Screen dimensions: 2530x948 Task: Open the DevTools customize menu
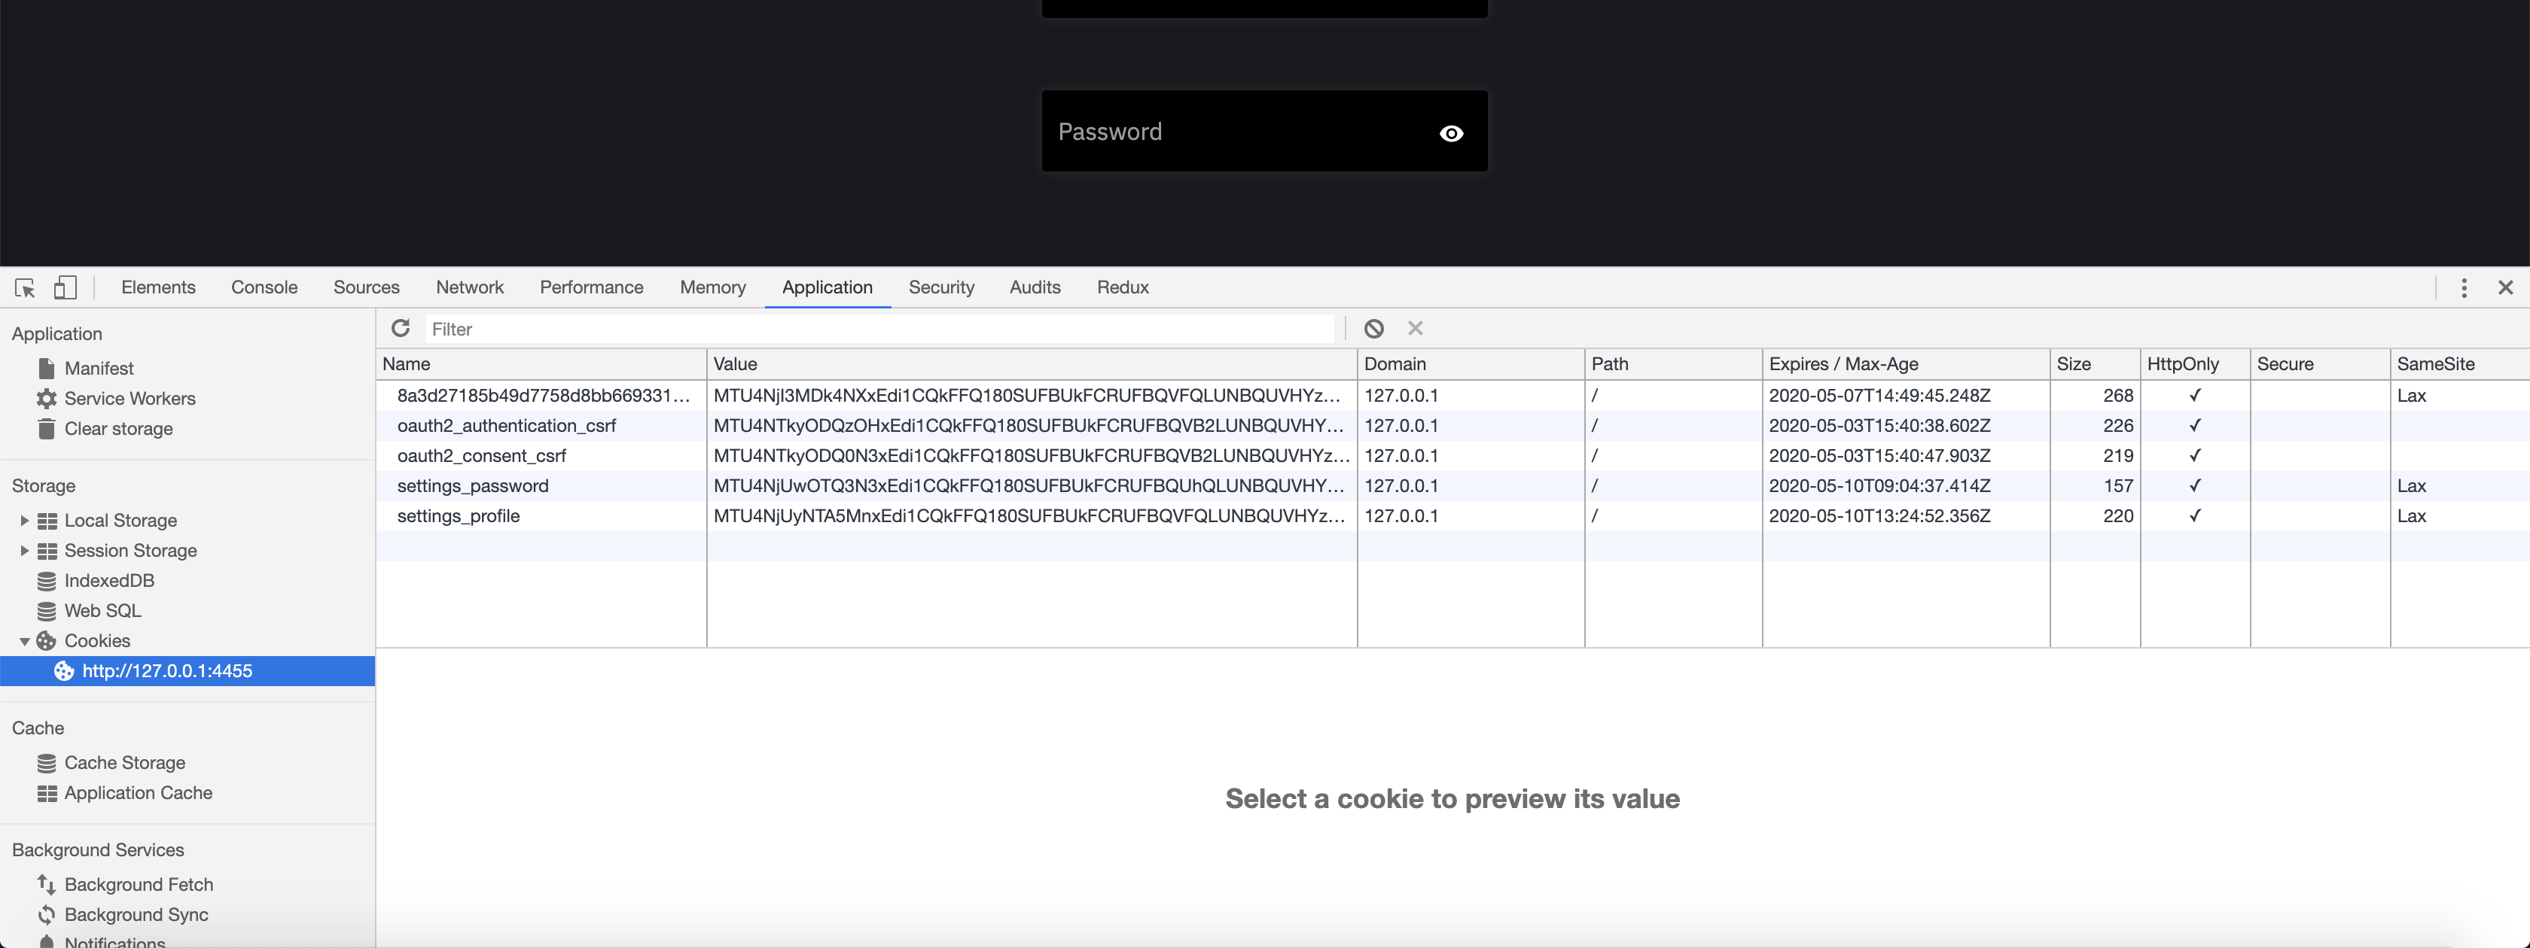(x=2464, y=287)
